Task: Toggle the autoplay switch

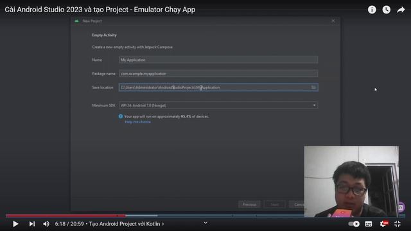Action: (x=354, y=224)
